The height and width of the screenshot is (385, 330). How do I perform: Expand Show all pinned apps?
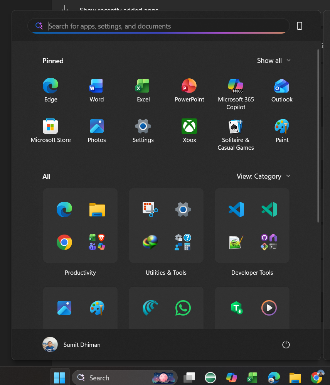coord(274,61)
